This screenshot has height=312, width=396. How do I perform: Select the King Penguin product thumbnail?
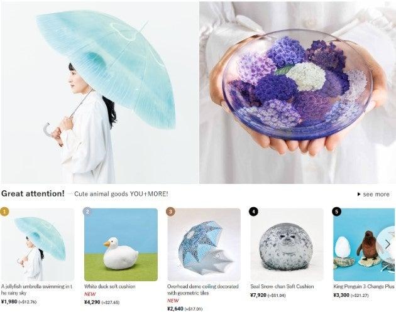(x=365, y=244)
